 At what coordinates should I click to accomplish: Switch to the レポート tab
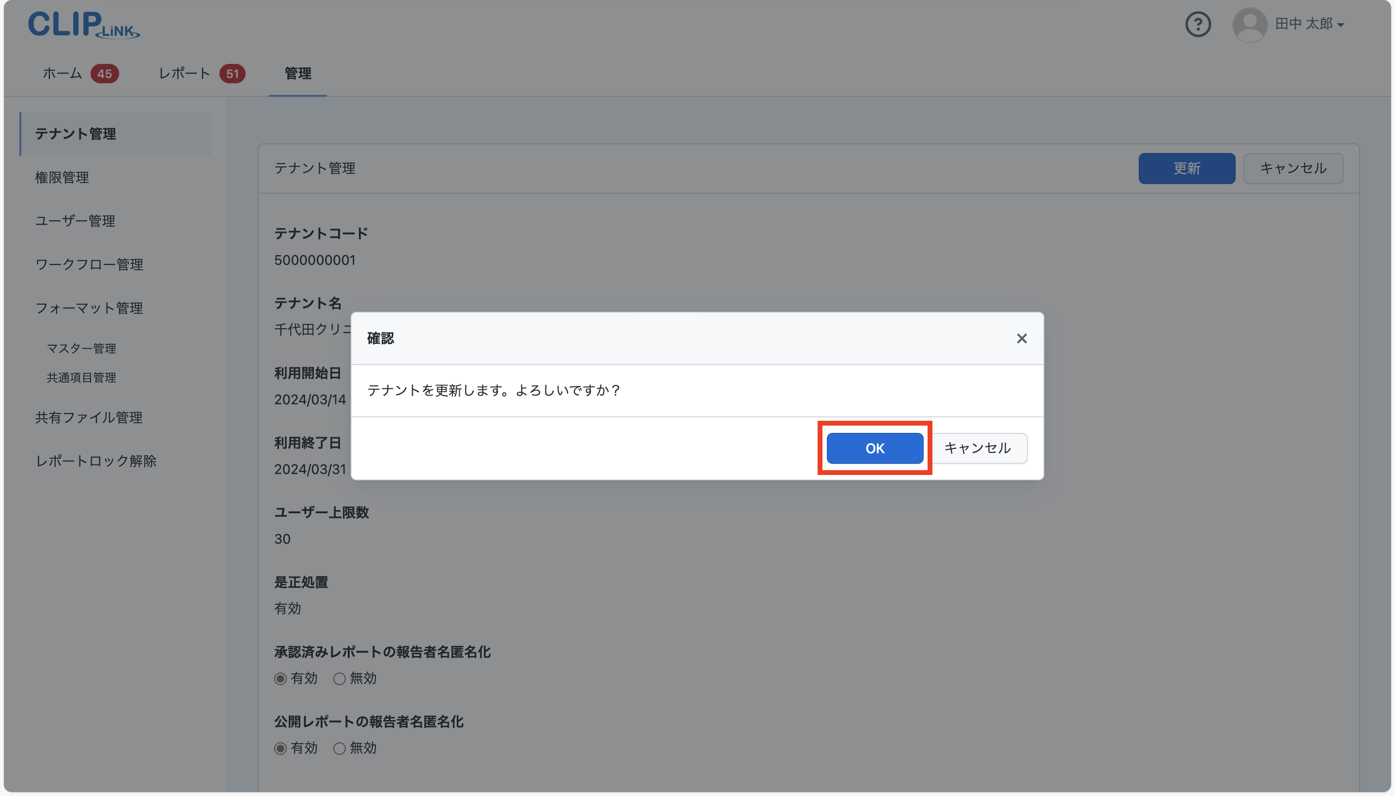[184, 74]
